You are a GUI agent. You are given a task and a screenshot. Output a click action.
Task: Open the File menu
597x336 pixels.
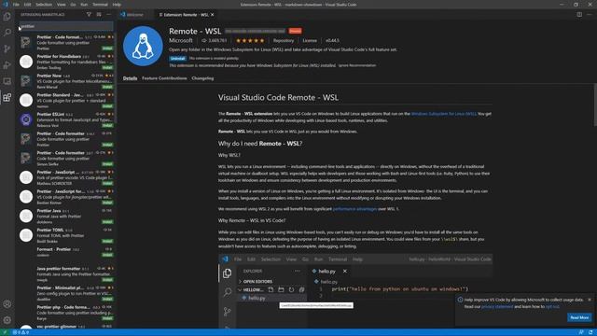16,5
